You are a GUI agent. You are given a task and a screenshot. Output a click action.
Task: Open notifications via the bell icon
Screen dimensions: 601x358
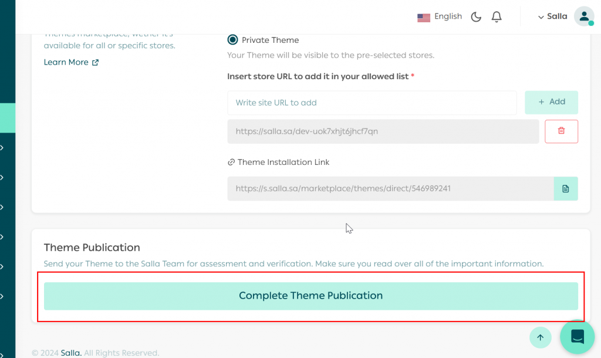(x=497, y=17)
